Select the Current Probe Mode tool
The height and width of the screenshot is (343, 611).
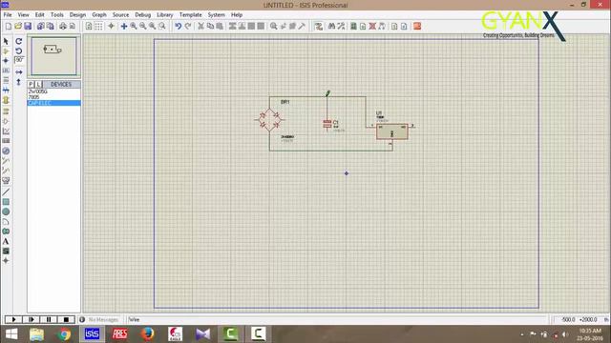pos(6,171)
